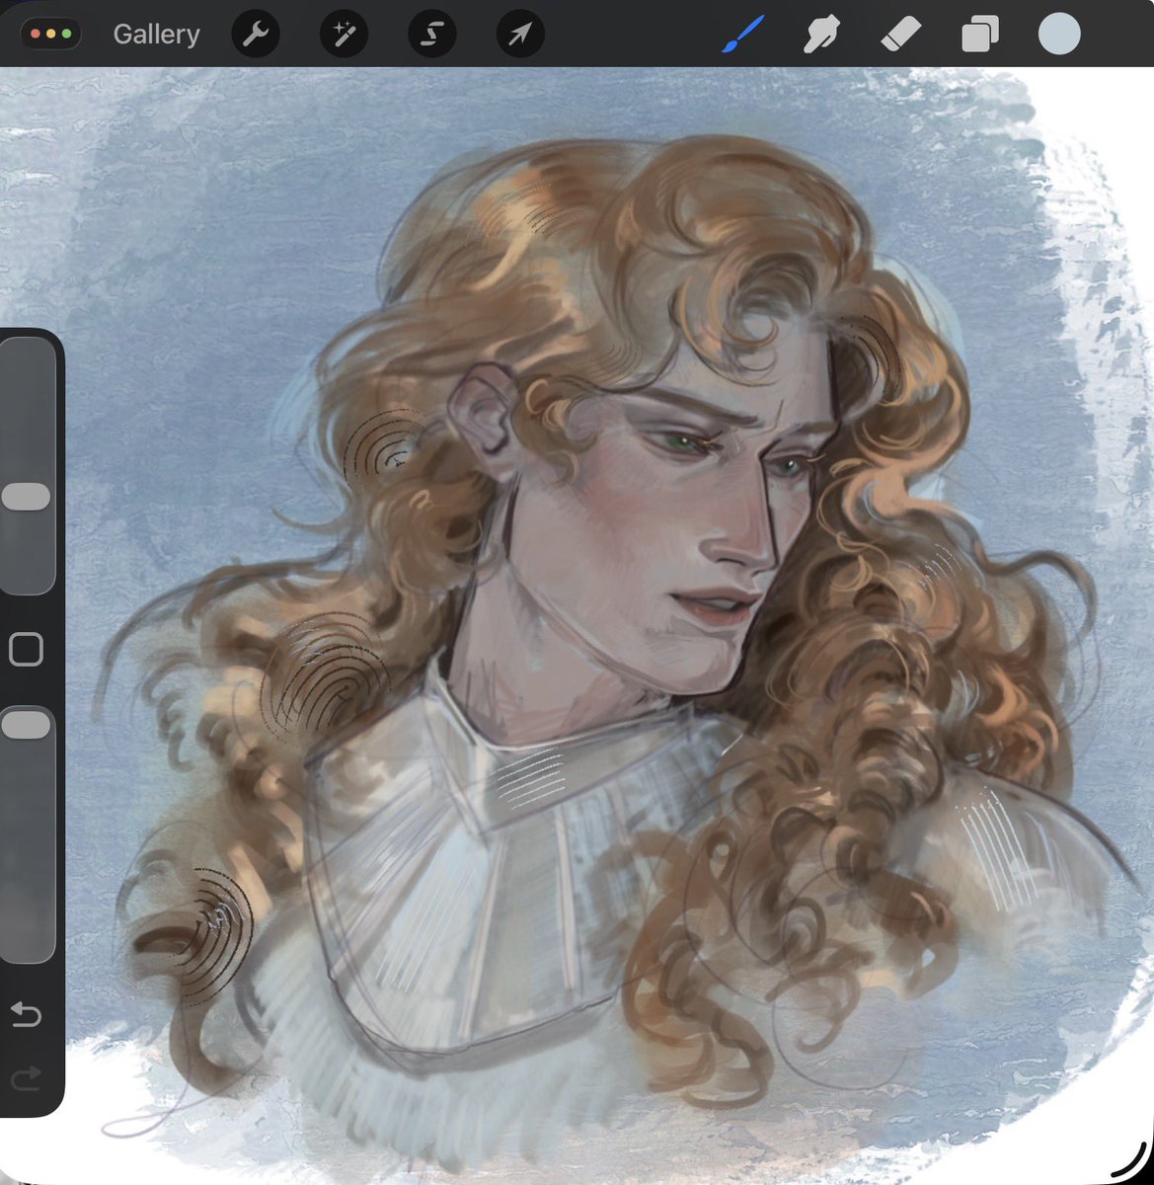Image resolution: width=1154 pixels, height=1185 pixels.
Task: Return to the Gallery
Action: coord(156,34)
